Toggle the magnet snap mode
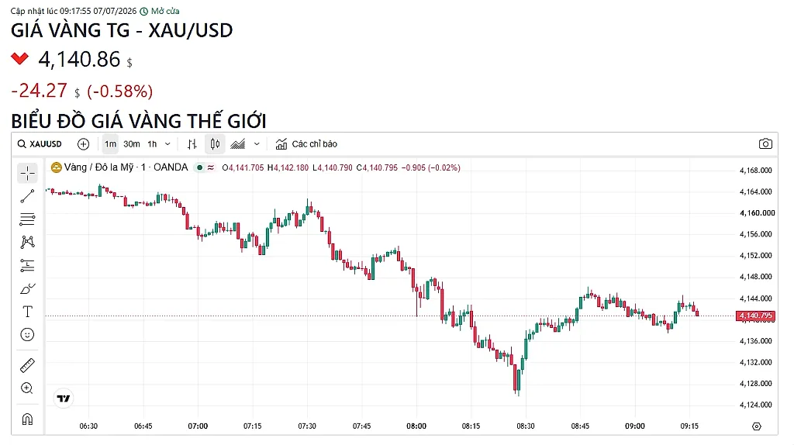 coord(27,419)
